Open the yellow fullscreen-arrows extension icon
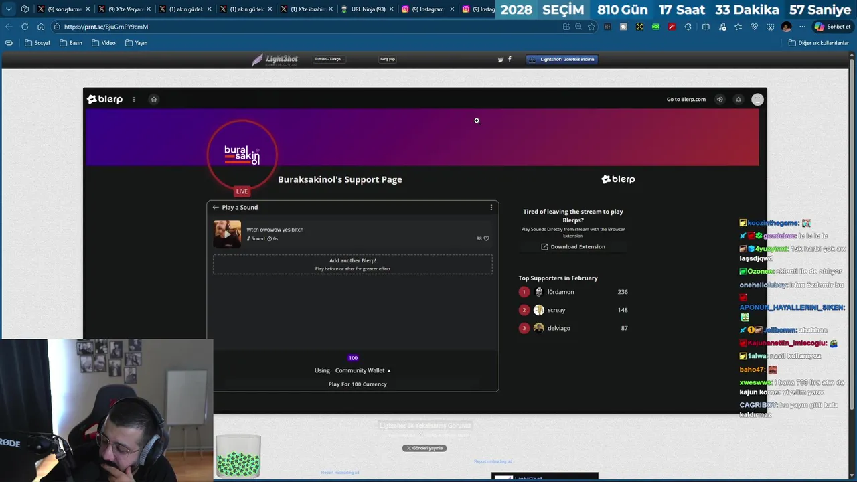857x482 pixels. [639, 27]
